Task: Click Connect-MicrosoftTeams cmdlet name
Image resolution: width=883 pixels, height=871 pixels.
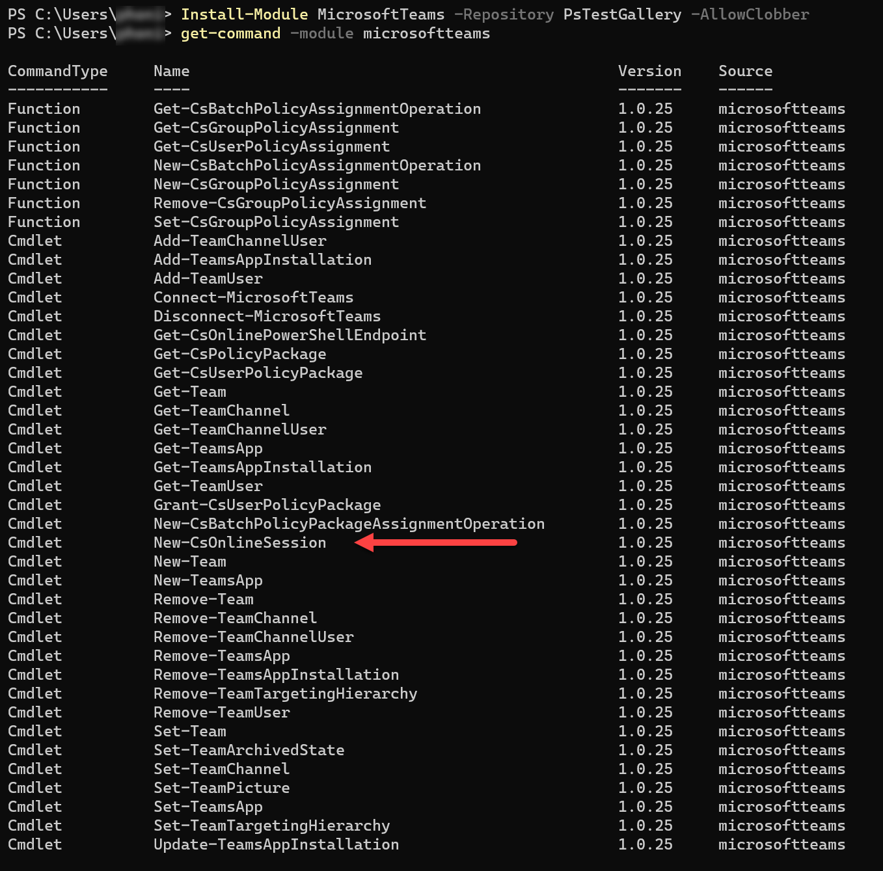Action: 253,297
